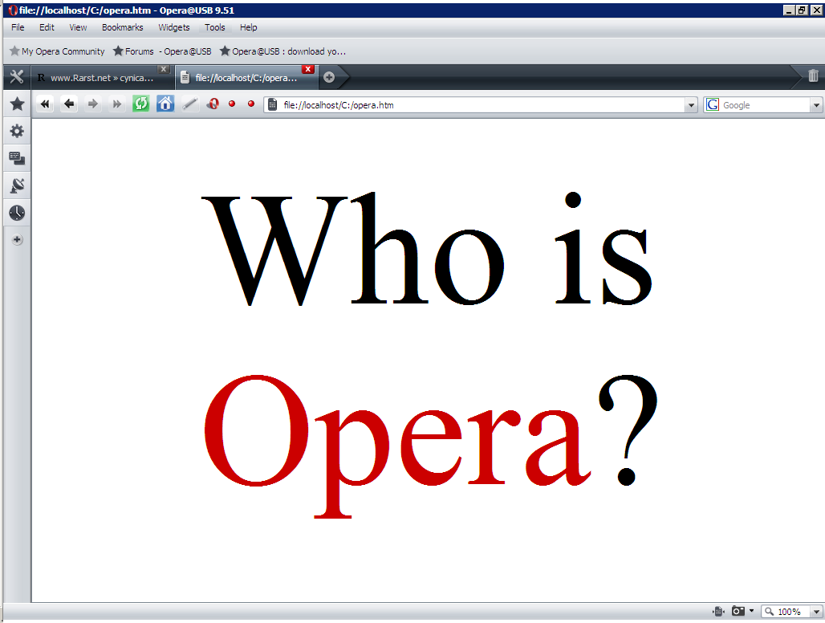The image size is (825, 623).
Task: Add a panel with plus icon
Action: click(x=18, y=240)
